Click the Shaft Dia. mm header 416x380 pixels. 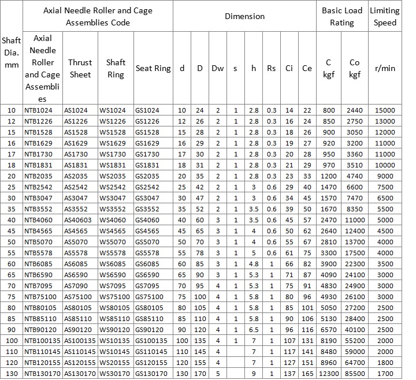click(x=12, y=53)
